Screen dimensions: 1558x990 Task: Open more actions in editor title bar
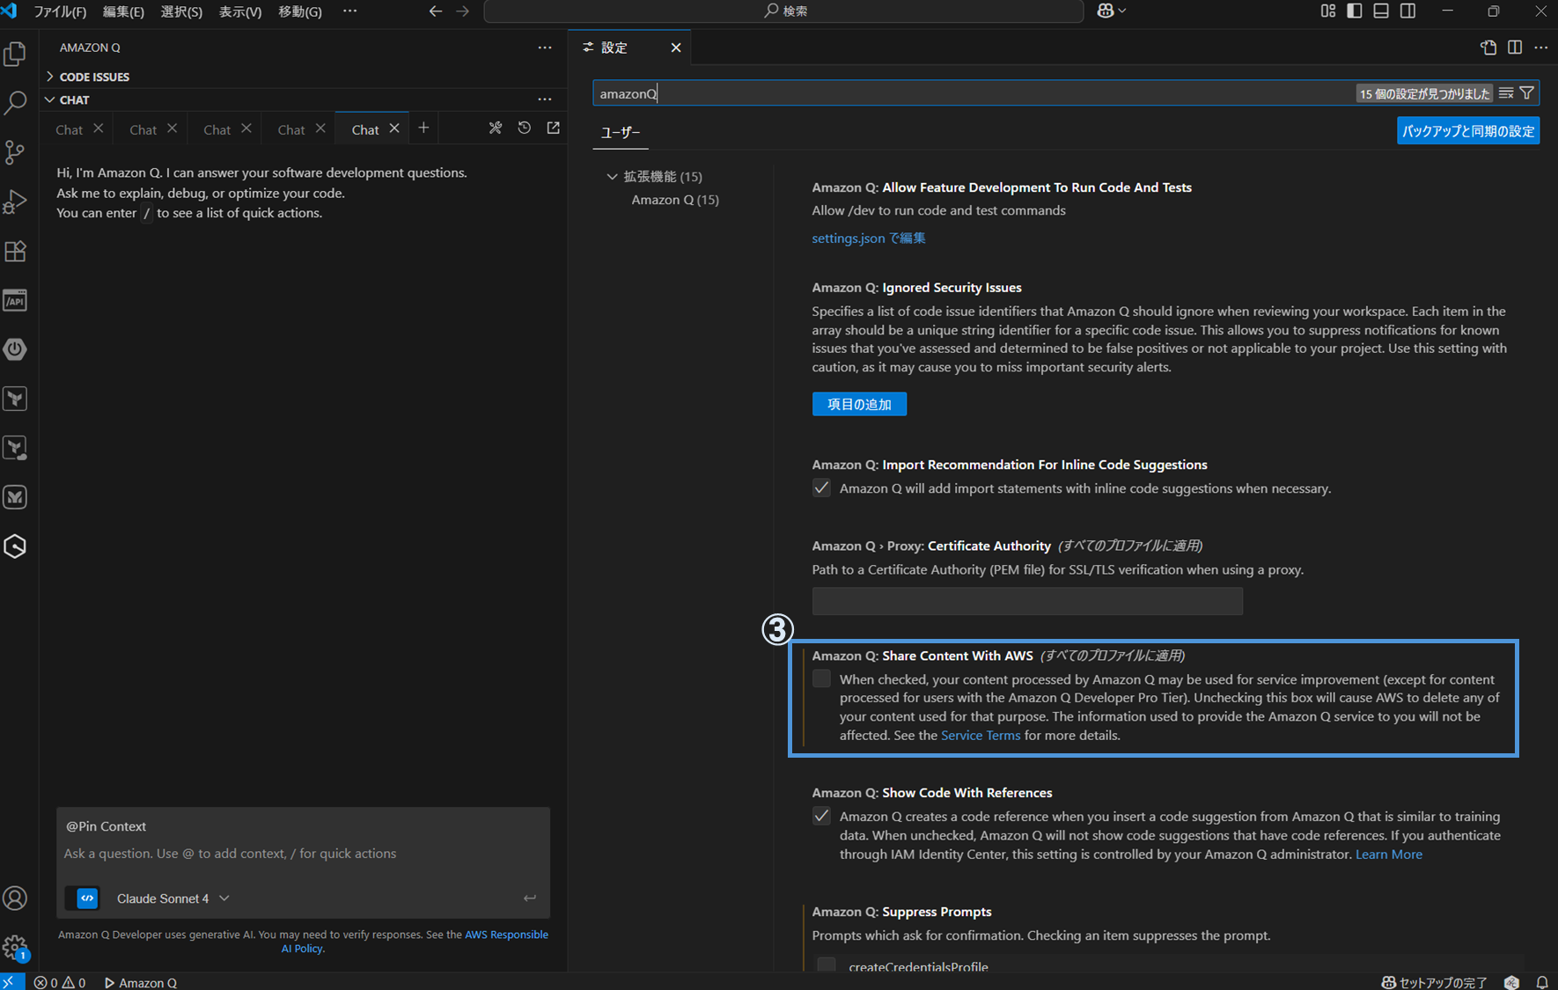click(x=1541, y=48)
